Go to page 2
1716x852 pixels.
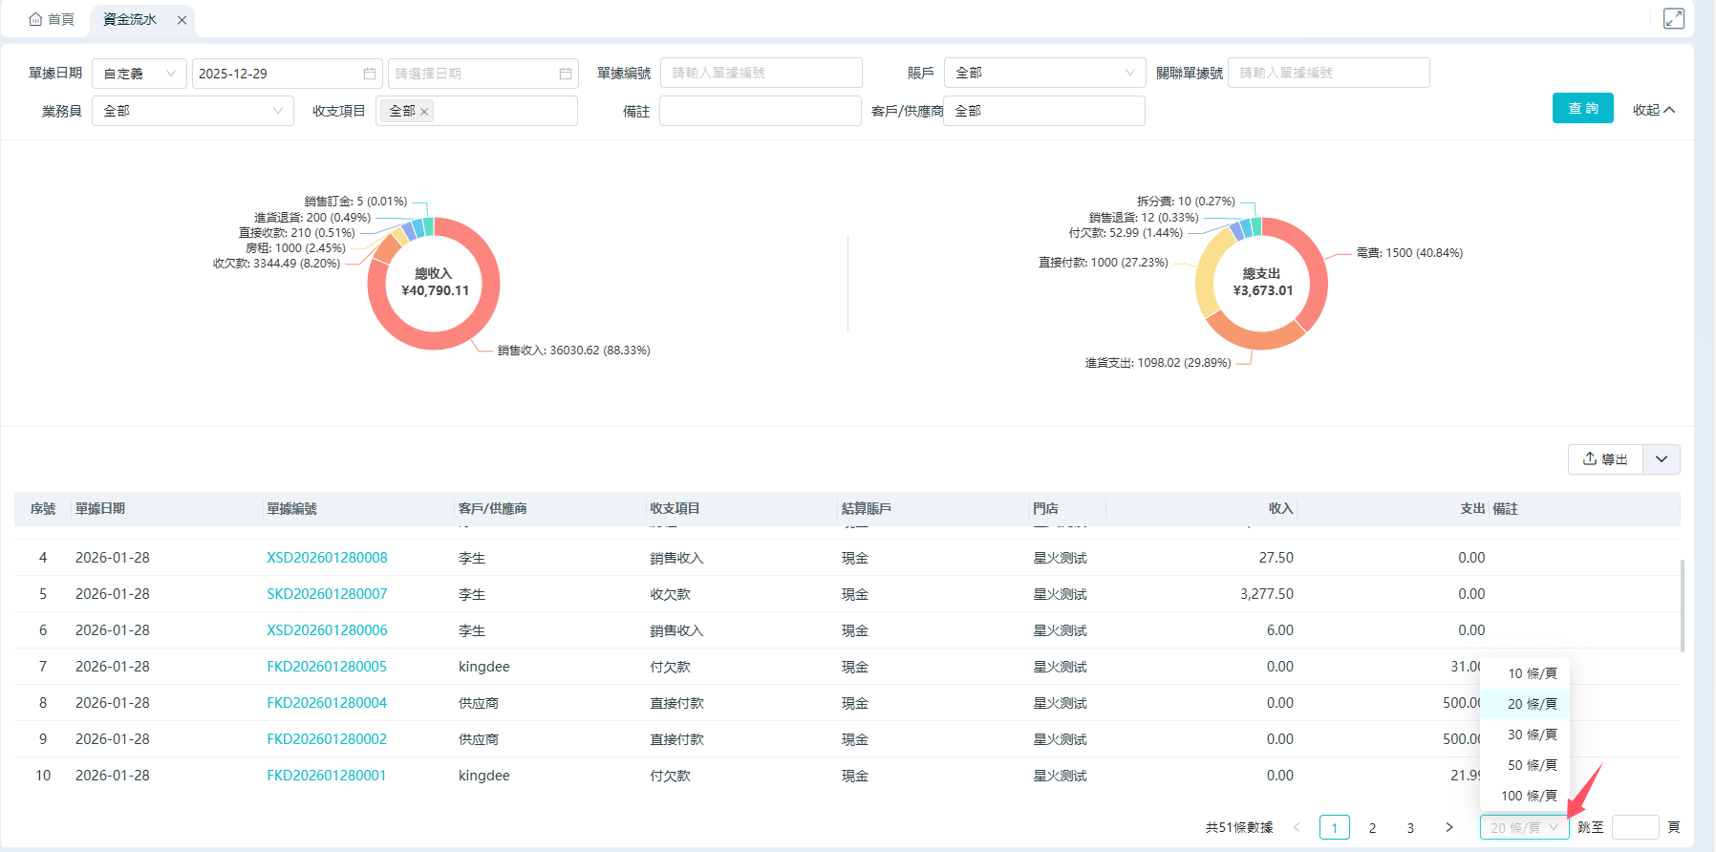point(1372,828)
